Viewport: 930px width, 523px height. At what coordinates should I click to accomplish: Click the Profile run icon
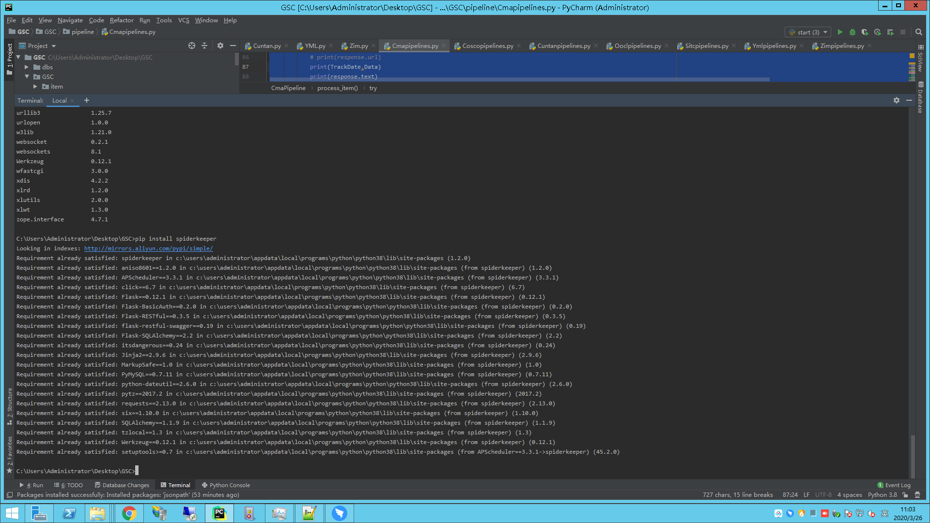877,32
